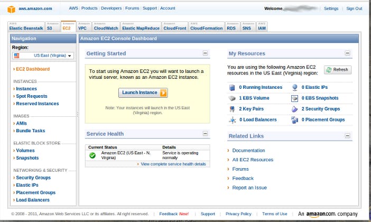The image size is (371, 222).
Task: Open Forums under Related Links
Action: [240, 169]
